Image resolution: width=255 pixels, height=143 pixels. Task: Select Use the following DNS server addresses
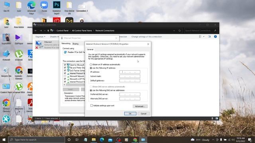(x=91, y=90)
